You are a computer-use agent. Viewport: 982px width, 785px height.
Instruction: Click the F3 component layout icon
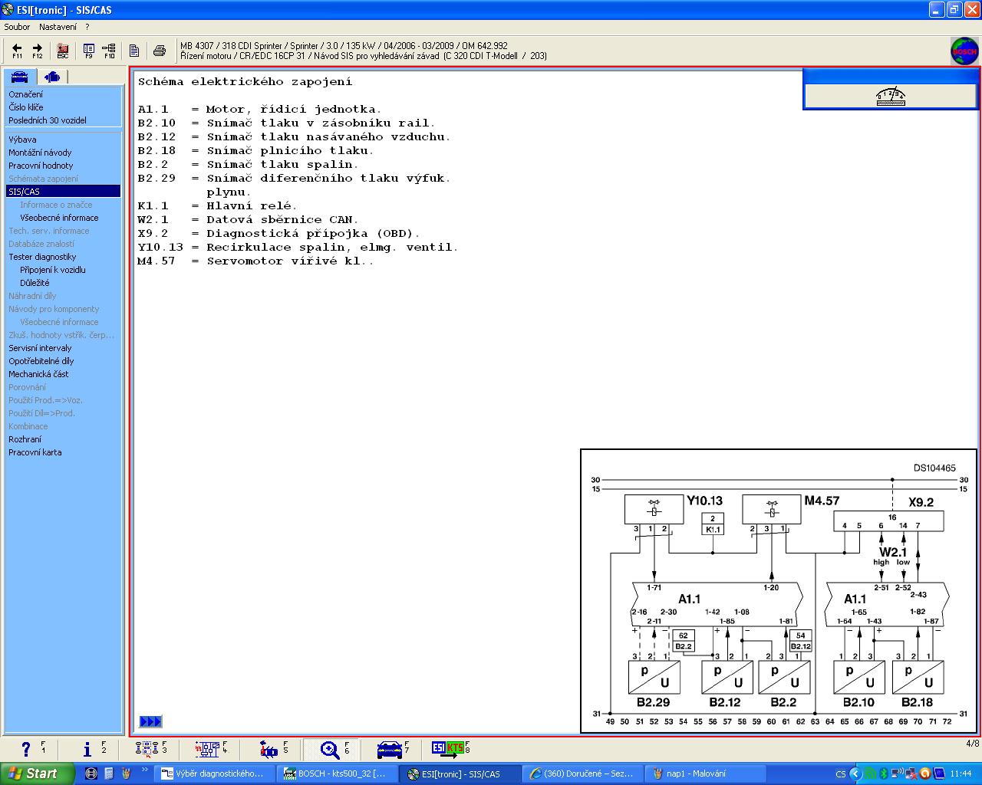click(x=146, y=749)
